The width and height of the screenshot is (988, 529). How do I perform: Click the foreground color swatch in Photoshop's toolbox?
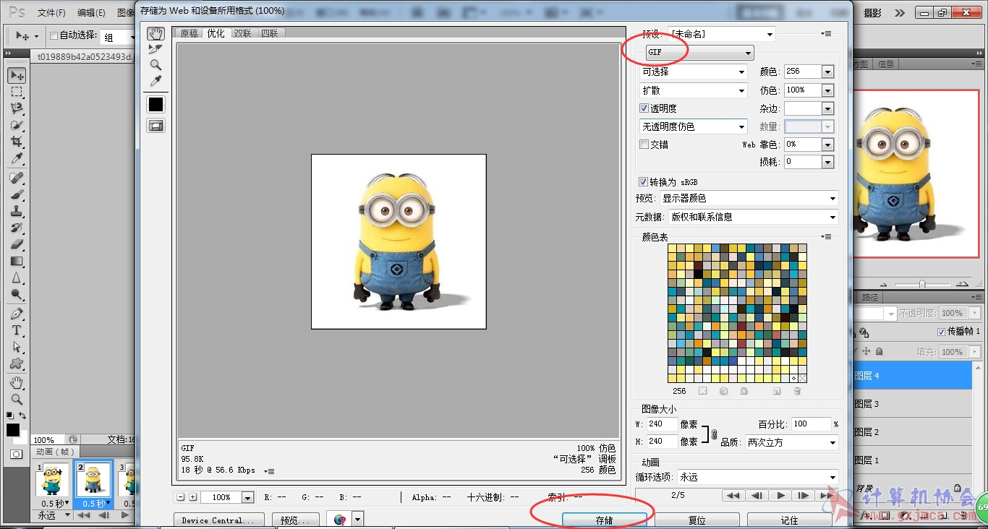(13, 430)
